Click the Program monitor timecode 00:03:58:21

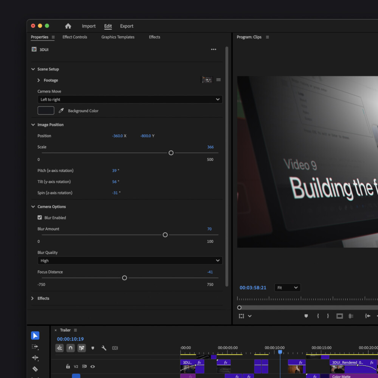253,288
